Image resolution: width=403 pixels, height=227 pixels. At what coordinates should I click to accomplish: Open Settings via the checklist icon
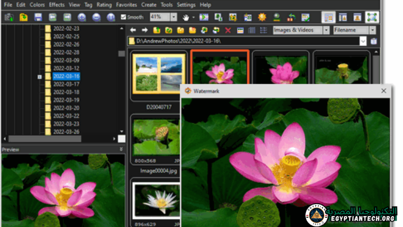click(305, 17)
